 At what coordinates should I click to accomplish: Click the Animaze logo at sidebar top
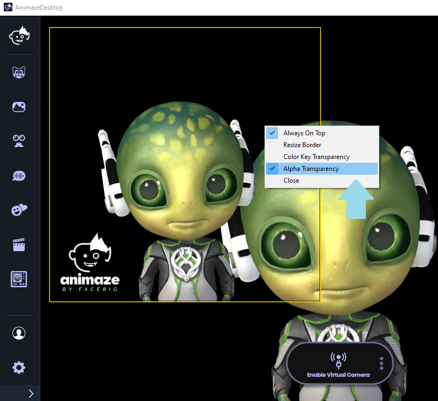(x=19, y=36)
